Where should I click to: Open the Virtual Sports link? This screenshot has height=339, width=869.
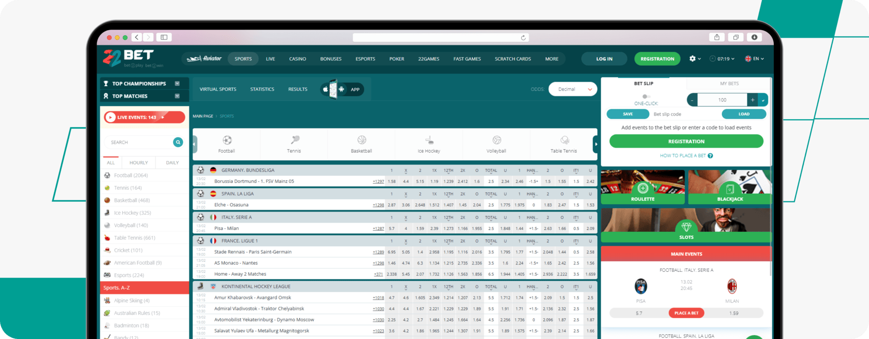tap(218, 89)
